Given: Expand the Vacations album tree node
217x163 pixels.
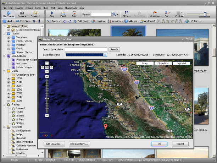Looking at the screenshot, I should 9,37.
